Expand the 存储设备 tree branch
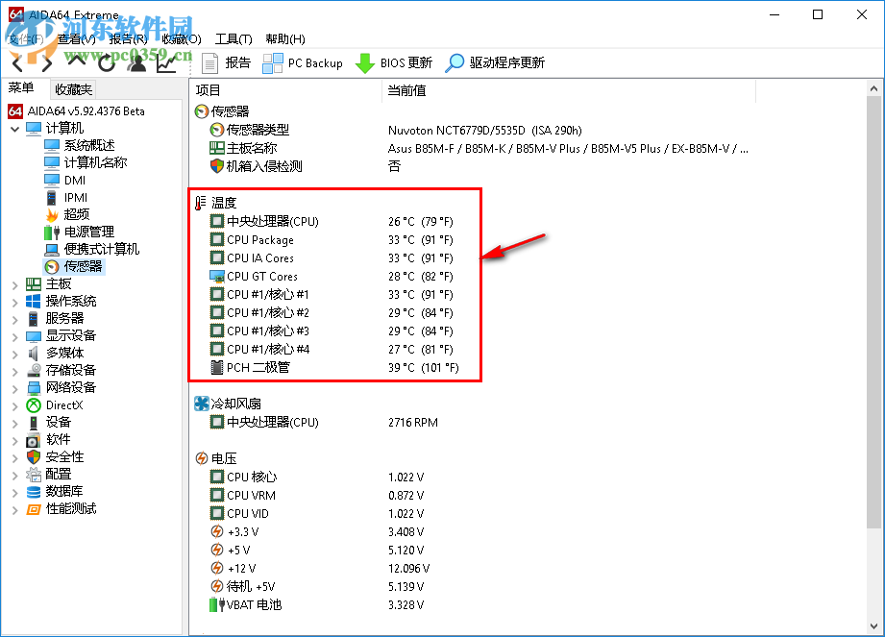The image size is (885, 637). pos(14,370)
